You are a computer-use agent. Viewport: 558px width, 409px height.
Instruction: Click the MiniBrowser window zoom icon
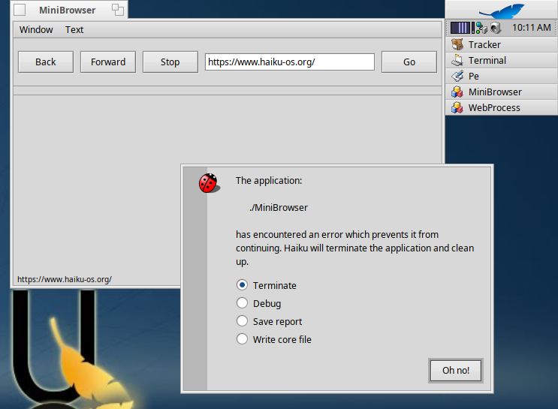tap(118, 10)
